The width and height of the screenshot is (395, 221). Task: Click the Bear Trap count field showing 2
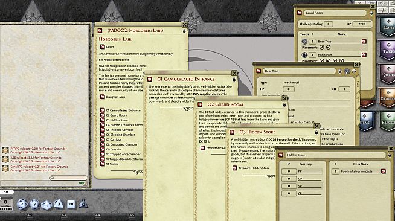(312, 41)
